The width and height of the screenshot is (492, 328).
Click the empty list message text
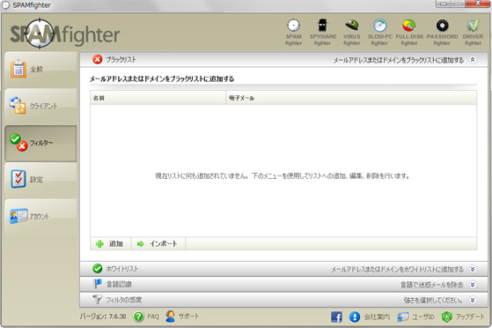[283, 175]
